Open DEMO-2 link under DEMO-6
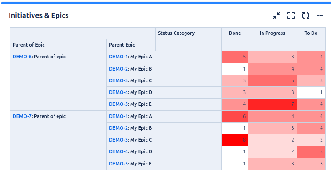 point(118,69)
